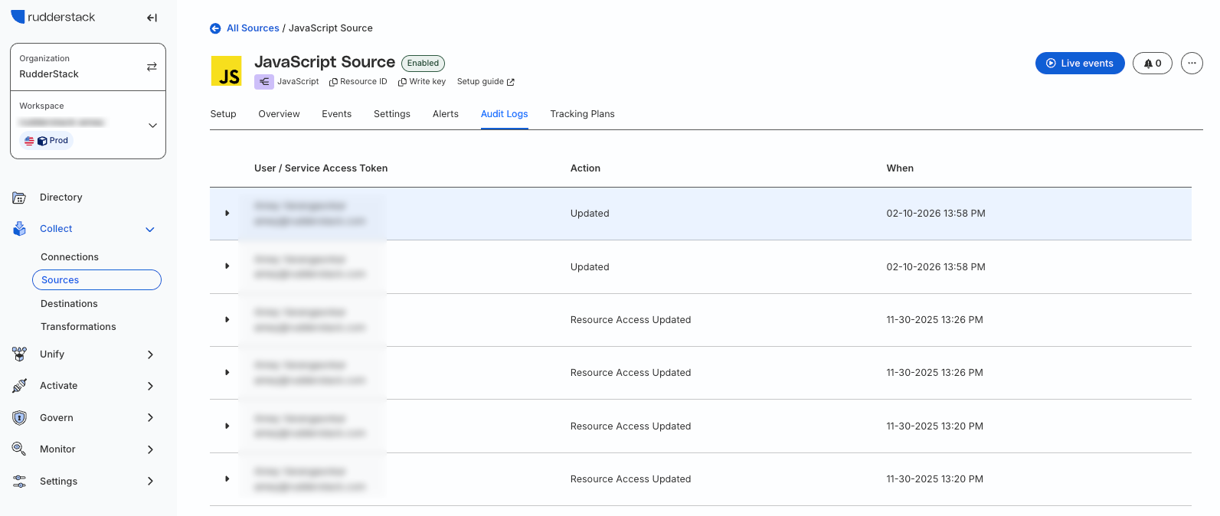This screenshot has width=1220, height=516.
Task: Click the When column header
Action: 900,168
